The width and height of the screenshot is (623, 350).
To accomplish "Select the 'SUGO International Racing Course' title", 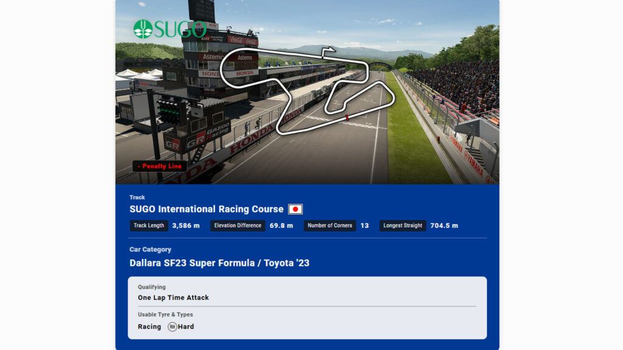I will coord(207,209).
